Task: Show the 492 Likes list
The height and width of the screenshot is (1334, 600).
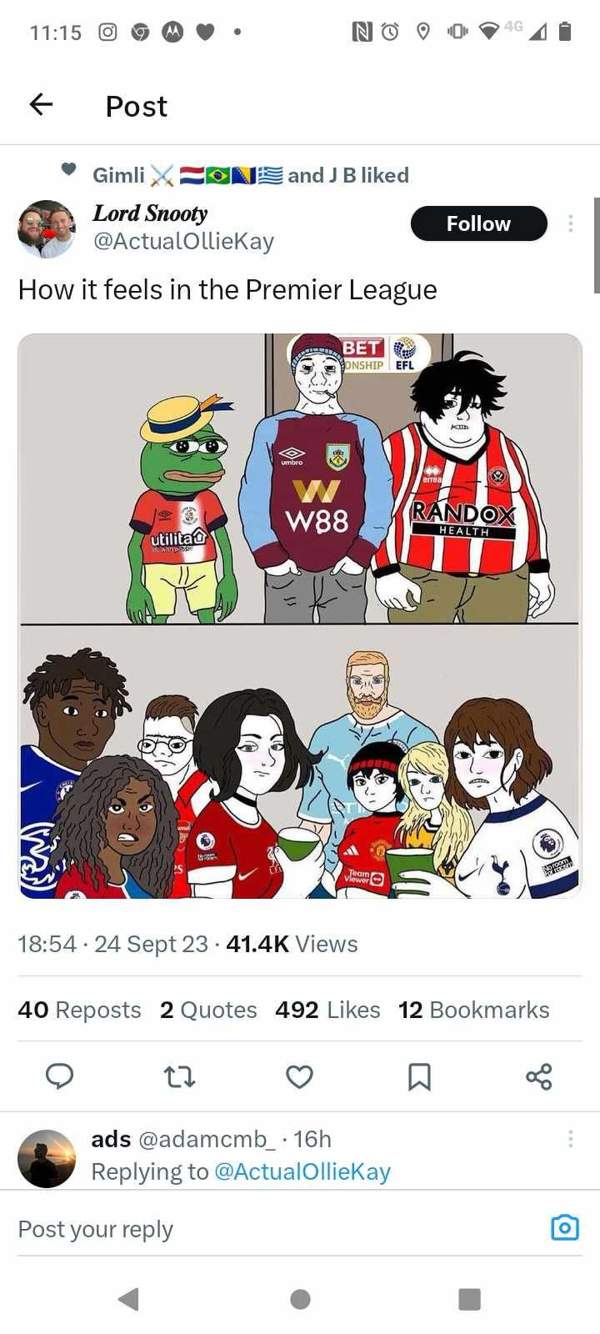Action: [x=327, y=1010]
